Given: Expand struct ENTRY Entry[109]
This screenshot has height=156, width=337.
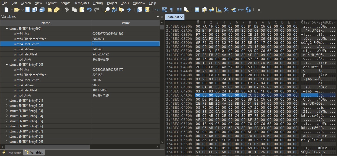Looking at the screenshot, I should coord(7,141).
